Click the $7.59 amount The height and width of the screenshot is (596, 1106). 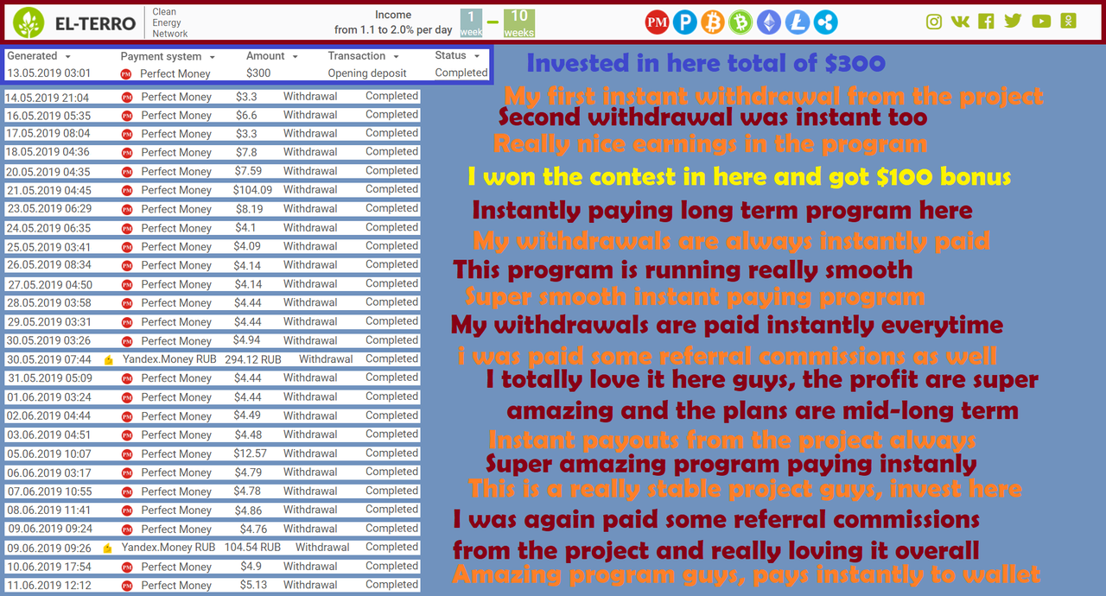coord(248,171)
